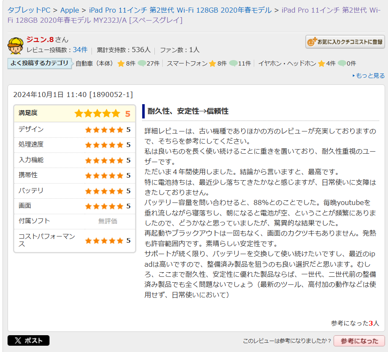
Task: View the reviewer's 34件 reviews
Action: tap(80, 50)
